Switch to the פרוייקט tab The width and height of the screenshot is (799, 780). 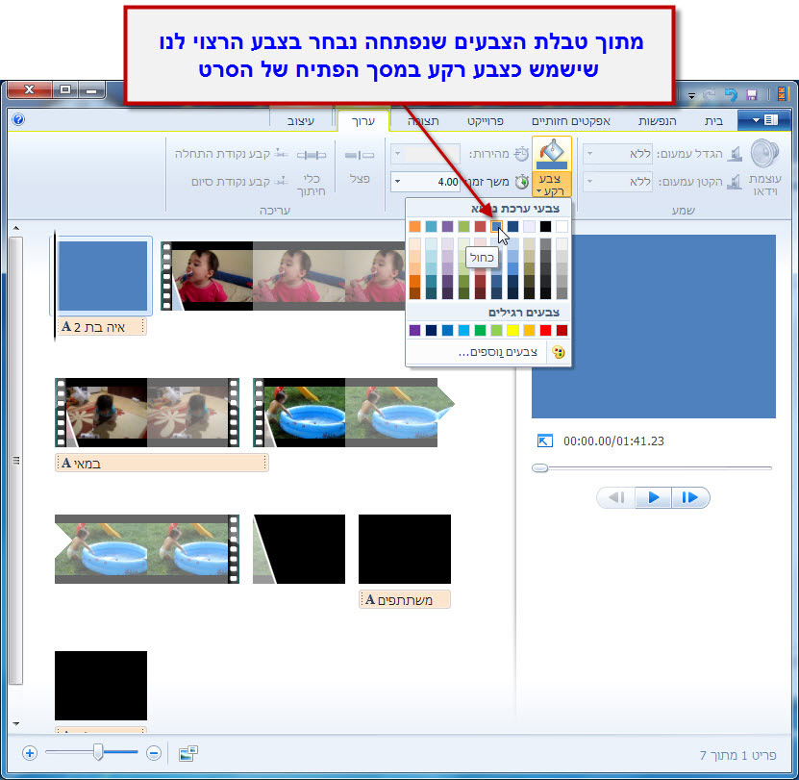[x=486, y=121]
